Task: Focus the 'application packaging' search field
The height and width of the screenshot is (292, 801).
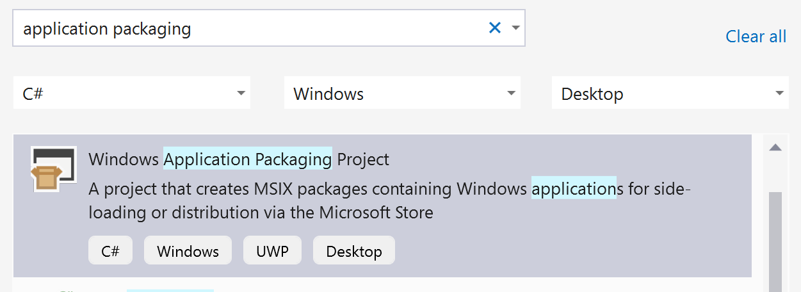Action: pyautogui.click(x=250, y=28)
